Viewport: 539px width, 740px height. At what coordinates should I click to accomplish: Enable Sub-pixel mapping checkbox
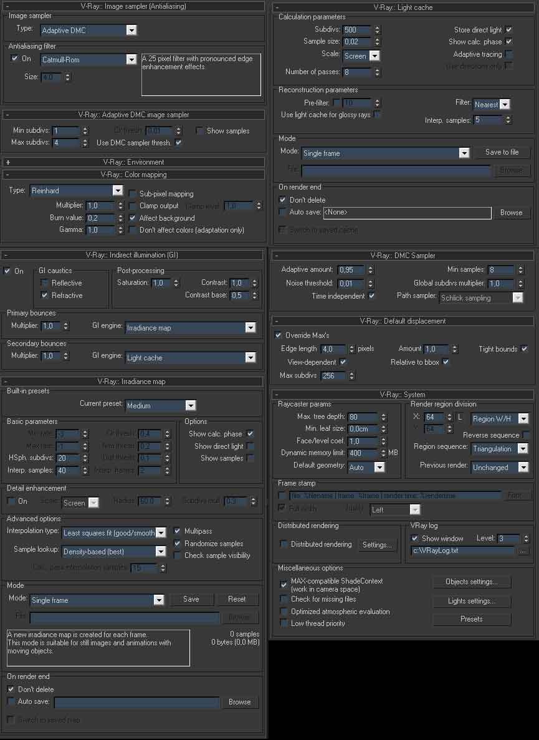pos(133,194)
